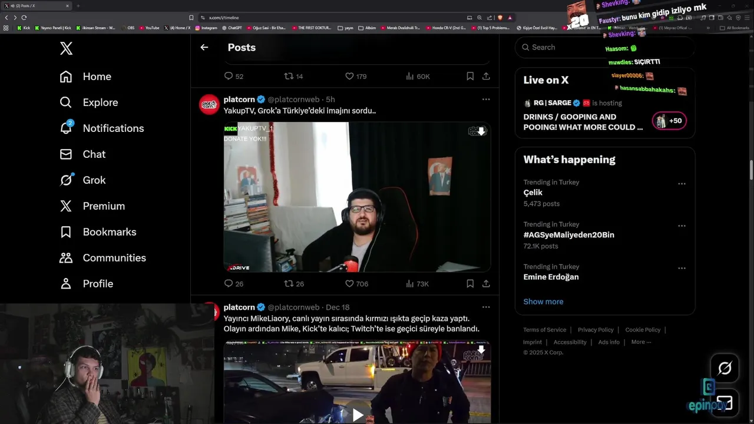Open the #AGSyeMaliyeden20Bin trend
The height and width of the screenshot is (424, 754).
pyautogui.click(x=569, y=235)
